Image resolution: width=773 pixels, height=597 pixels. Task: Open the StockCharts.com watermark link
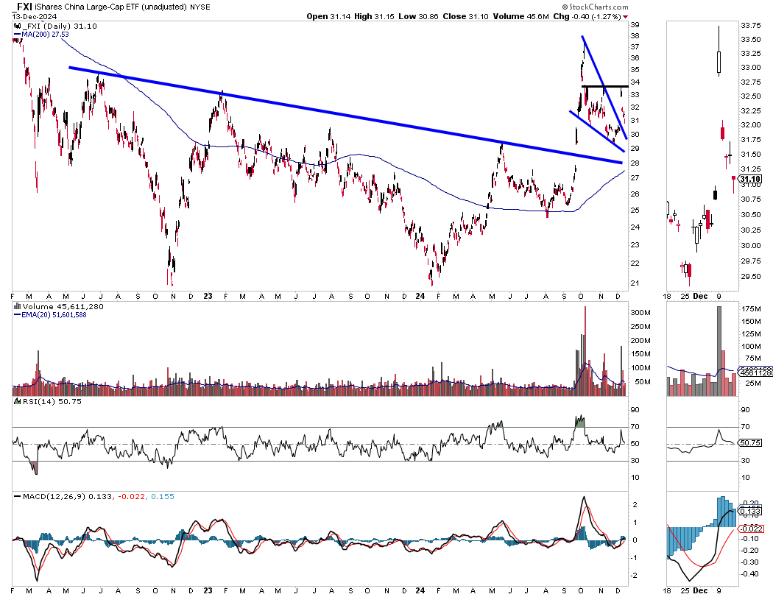click(599, 7)
